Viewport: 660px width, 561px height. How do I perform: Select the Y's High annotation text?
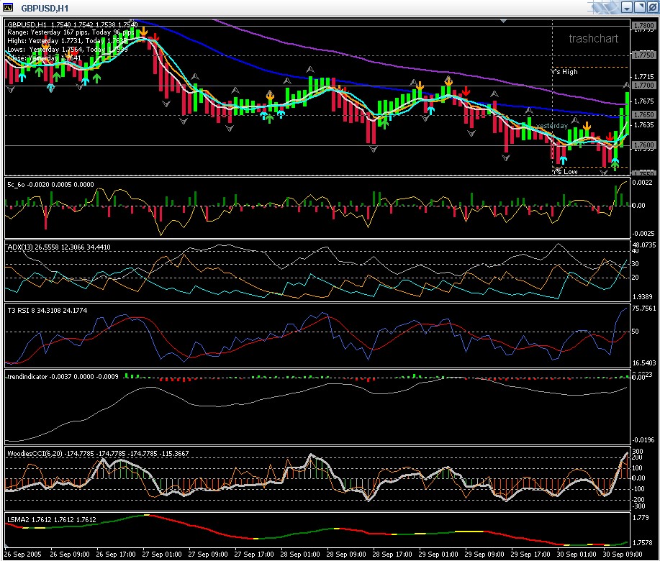coord(564,71)
